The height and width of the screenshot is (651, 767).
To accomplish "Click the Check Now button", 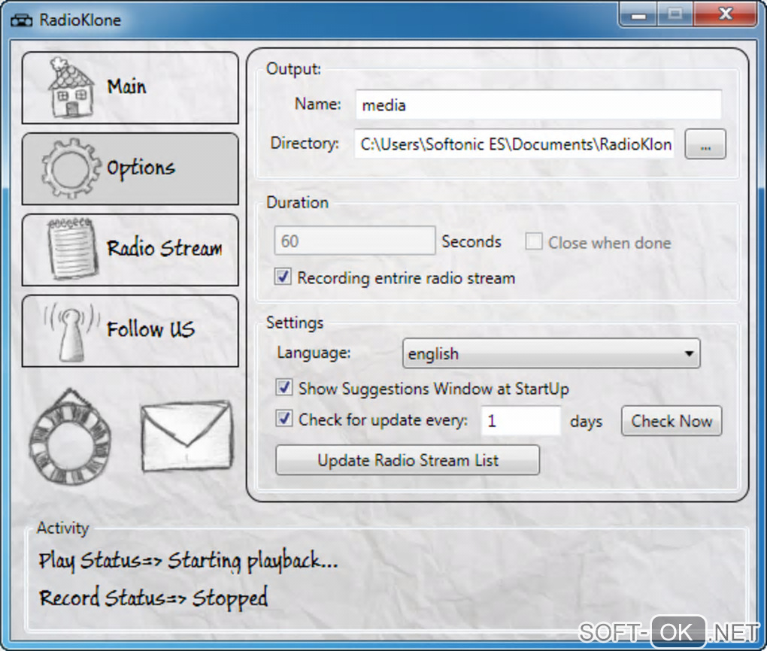I will point(671,421).
